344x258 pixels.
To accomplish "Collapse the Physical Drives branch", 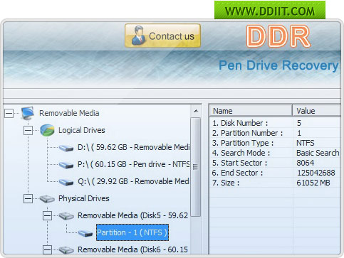I will 28,198.
